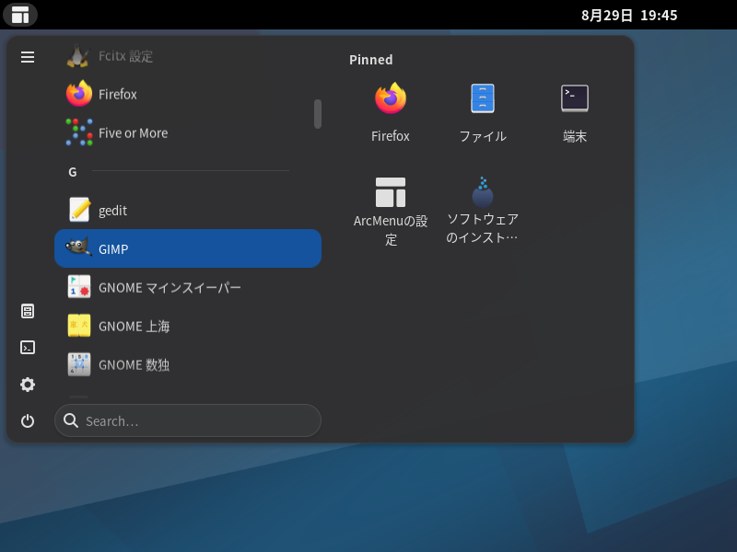The width and height of the screenshot is (737, 552).
Task: Select GNOME 上海 entry label
Action: tap(134, 327)
